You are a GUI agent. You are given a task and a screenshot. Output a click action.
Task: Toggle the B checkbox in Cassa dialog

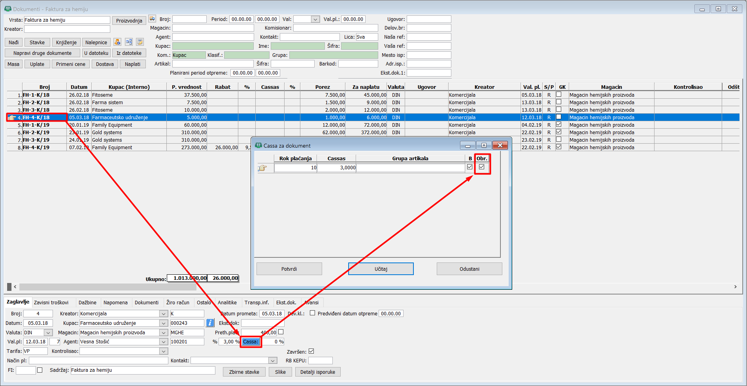470,167
